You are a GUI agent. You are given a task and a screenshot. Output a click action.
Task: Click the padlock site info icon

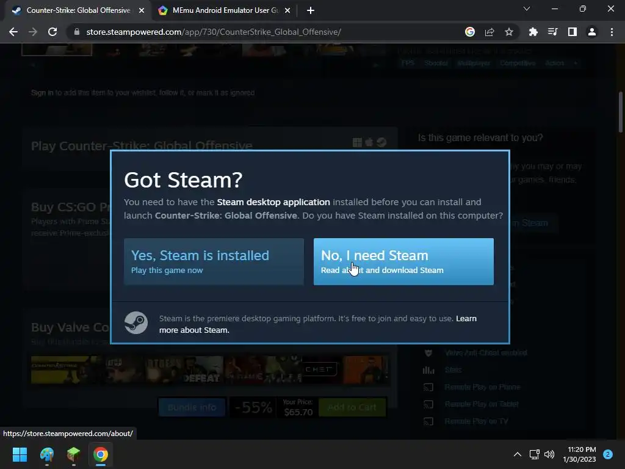(77, 32)
